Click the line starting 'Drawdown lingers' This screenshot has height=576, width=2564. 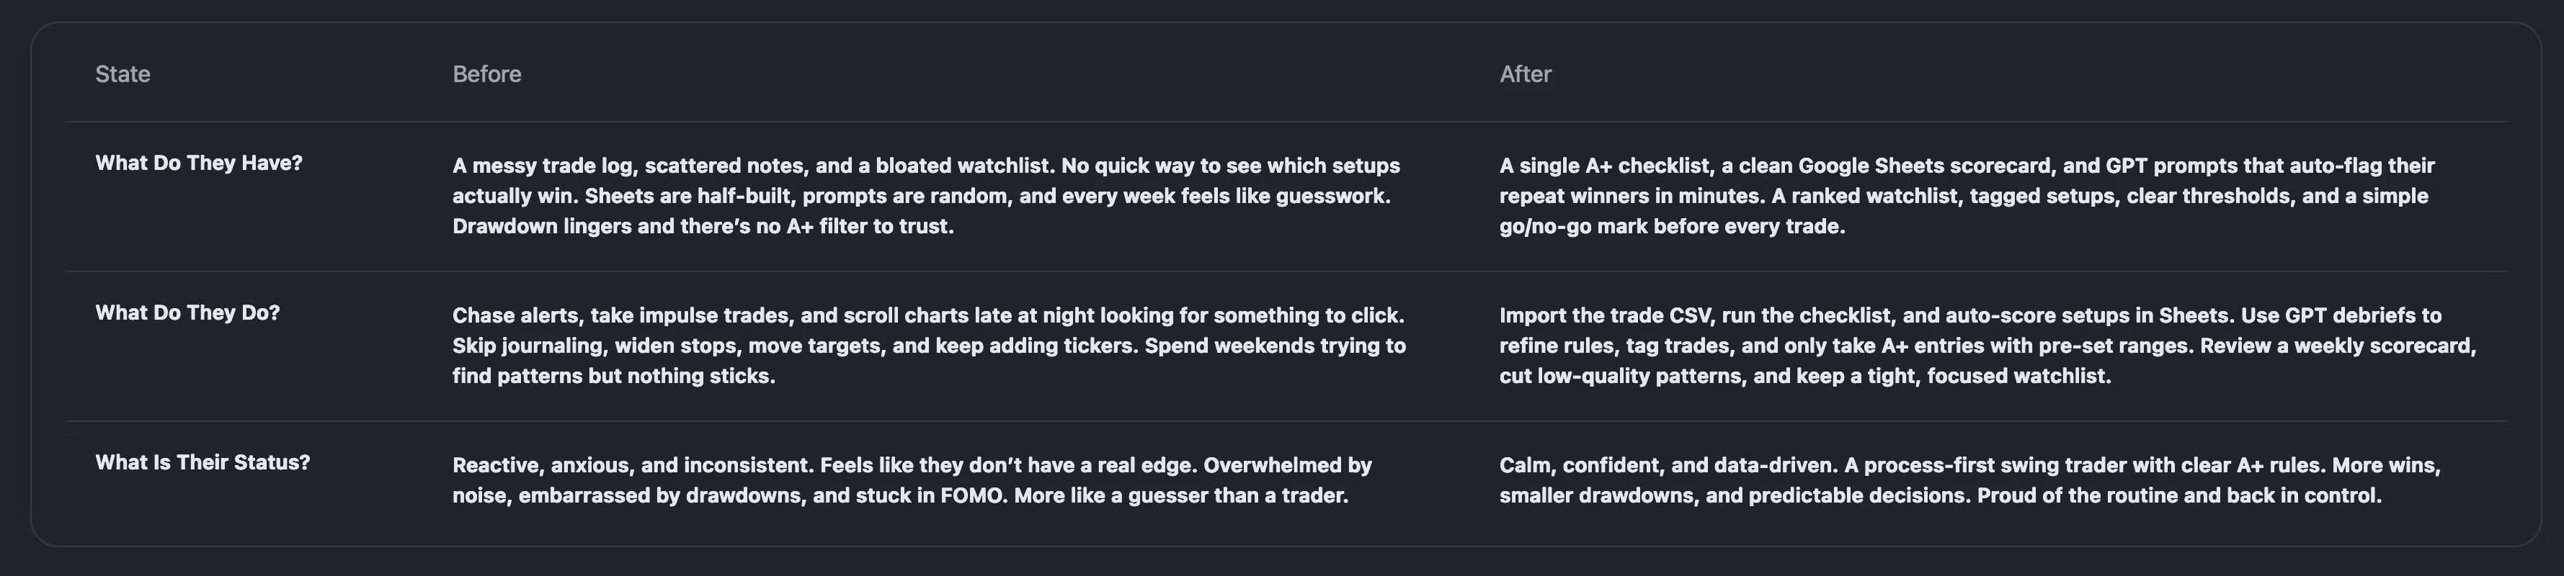point(703,227)
